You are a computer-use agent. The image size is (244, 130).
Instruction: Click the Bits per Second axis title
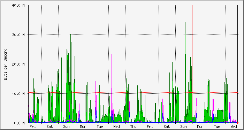click(6, 64)
